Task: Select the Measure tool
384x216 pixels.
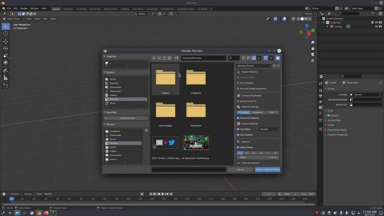Action: point(5,78)
